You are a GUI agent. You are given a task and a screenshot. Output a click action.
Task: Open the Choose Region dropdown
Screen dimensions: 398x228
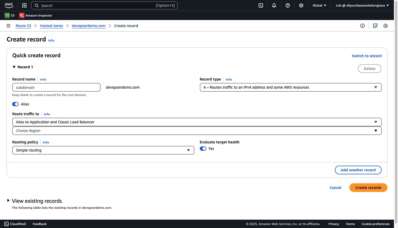click(x=197, y=131)
